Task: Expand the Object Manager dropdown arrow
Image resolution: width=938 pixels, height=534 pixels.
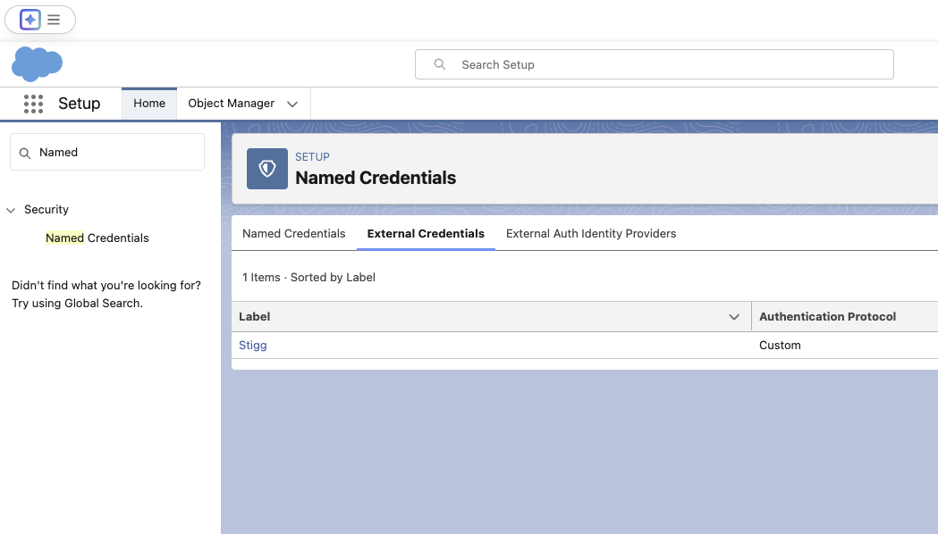Action: pyautogui.click(x=292, y=104)
